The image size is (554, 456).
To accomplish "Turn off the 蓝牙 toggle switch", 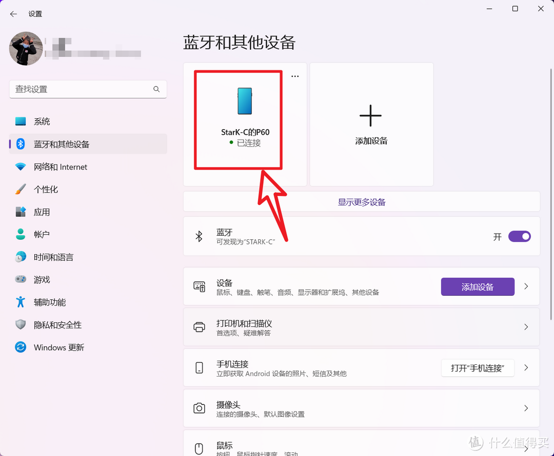I will point(519,236).
